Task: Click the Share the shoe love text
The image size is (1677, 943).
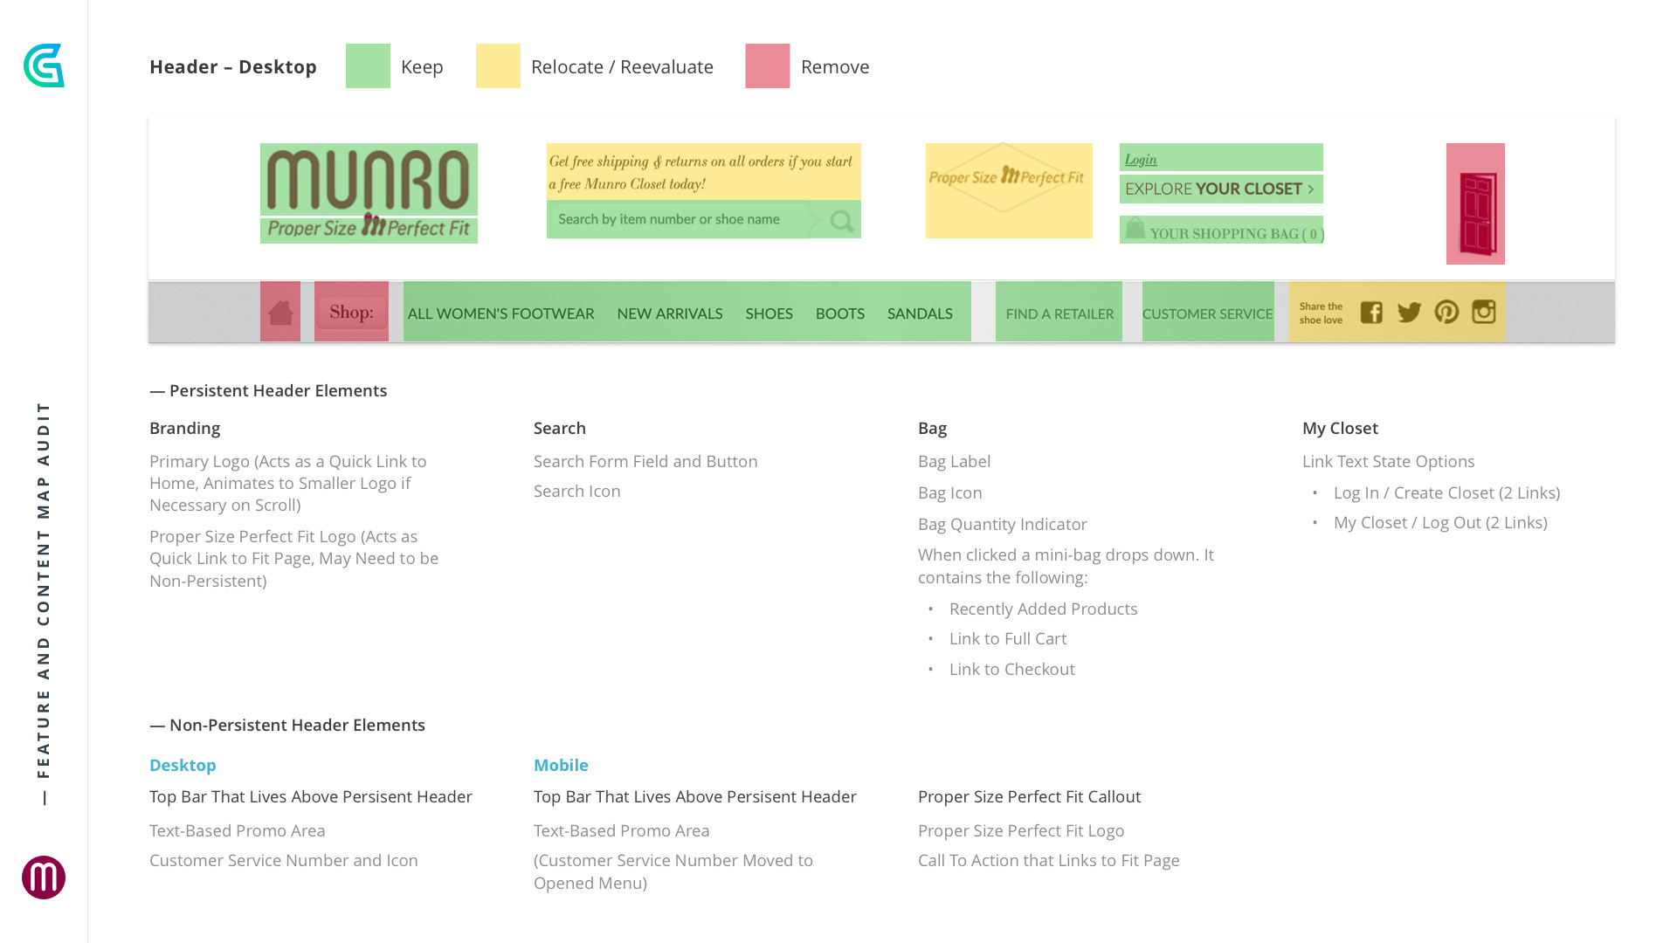Action: [1321, 313]
